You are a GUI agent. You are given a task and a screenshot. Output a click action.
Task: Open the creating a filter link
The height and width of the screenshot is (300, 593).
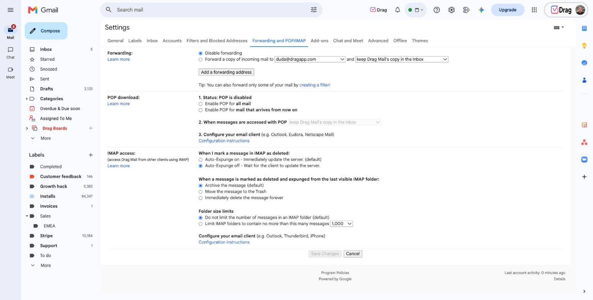click(315, 85)
